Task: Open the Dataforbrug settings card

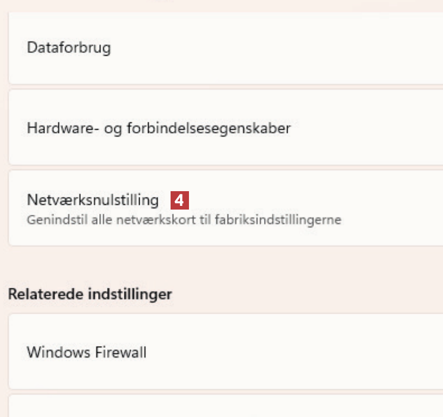Action: (x=226, y=48)
